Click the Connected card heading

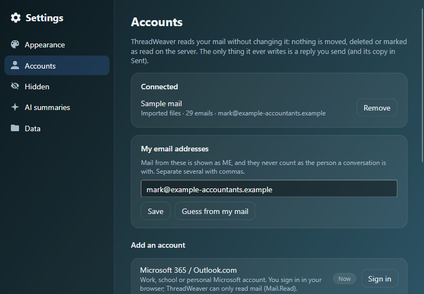[x=159, y=87]
